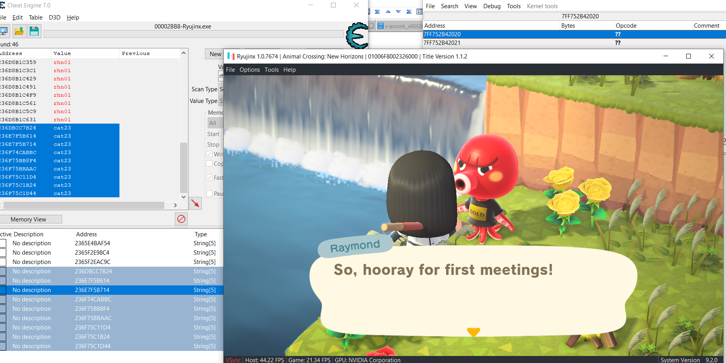This screenshot has width=726, height=363.
Task: Open the Edit menu in Cheat Engine
Action: click(18, 17)
